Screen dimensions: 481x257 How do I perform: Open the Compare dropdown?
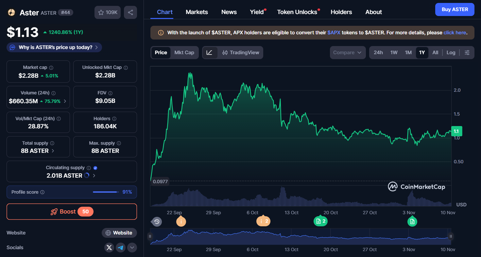pos(347,53)
